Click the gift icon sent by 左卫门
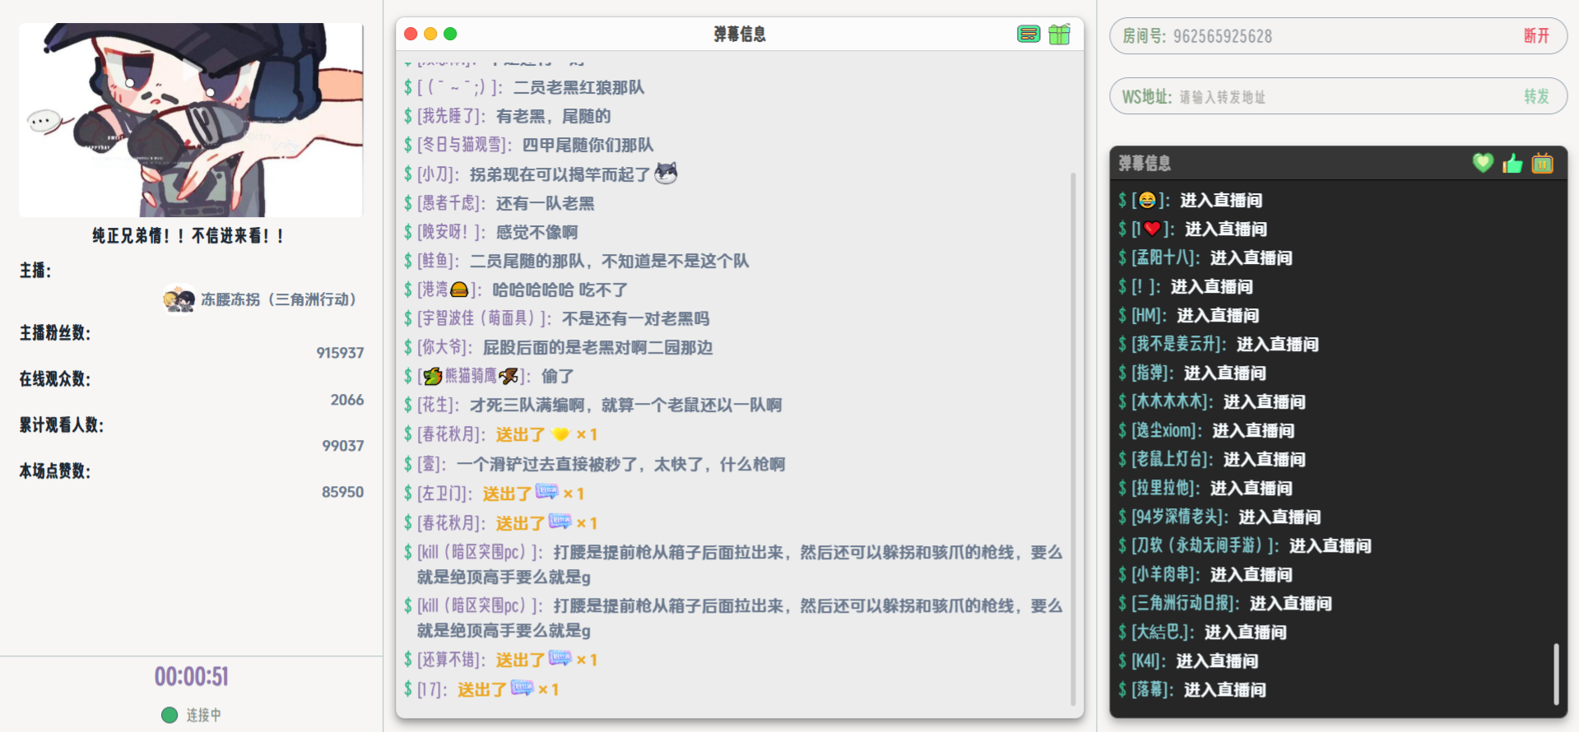This screenshot has width=1579, height=732. click(x=547, y=493)
